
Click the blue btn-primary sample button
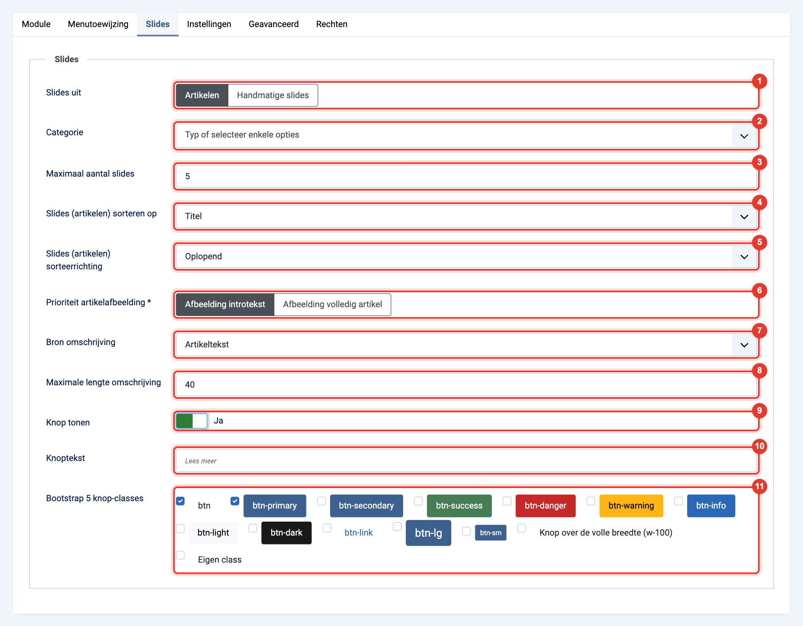click(275, 506)
